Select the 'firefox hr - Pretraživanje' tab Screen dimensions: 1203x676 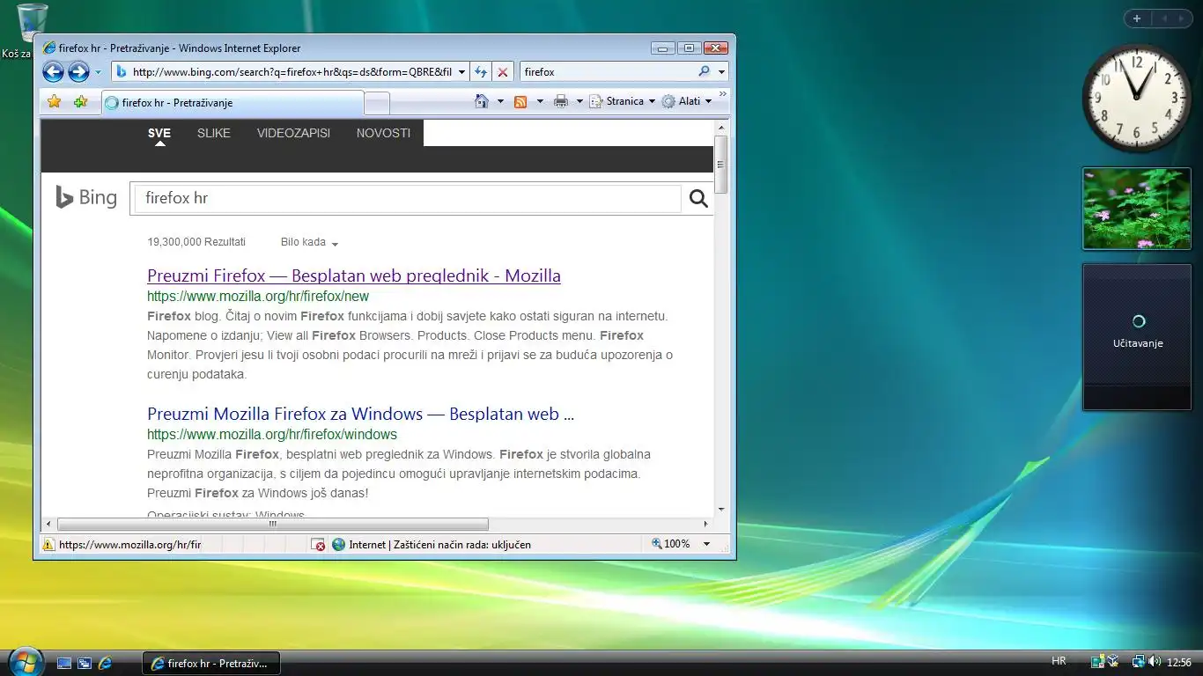[x=232, y=103]
